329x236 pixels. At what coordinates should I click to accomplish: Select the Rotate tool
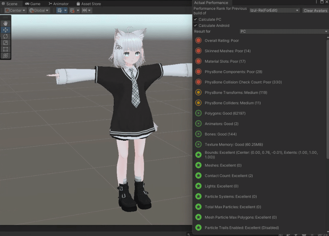coord(5,36)
